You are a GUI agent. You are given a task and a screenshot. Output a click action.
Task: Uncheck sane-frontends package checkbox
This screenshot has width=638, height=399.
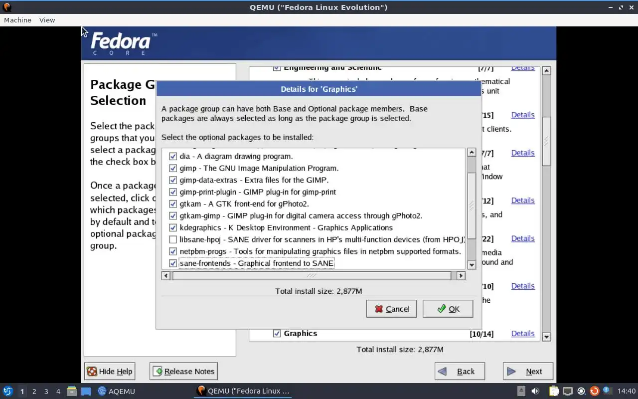[x=173, y=263]
